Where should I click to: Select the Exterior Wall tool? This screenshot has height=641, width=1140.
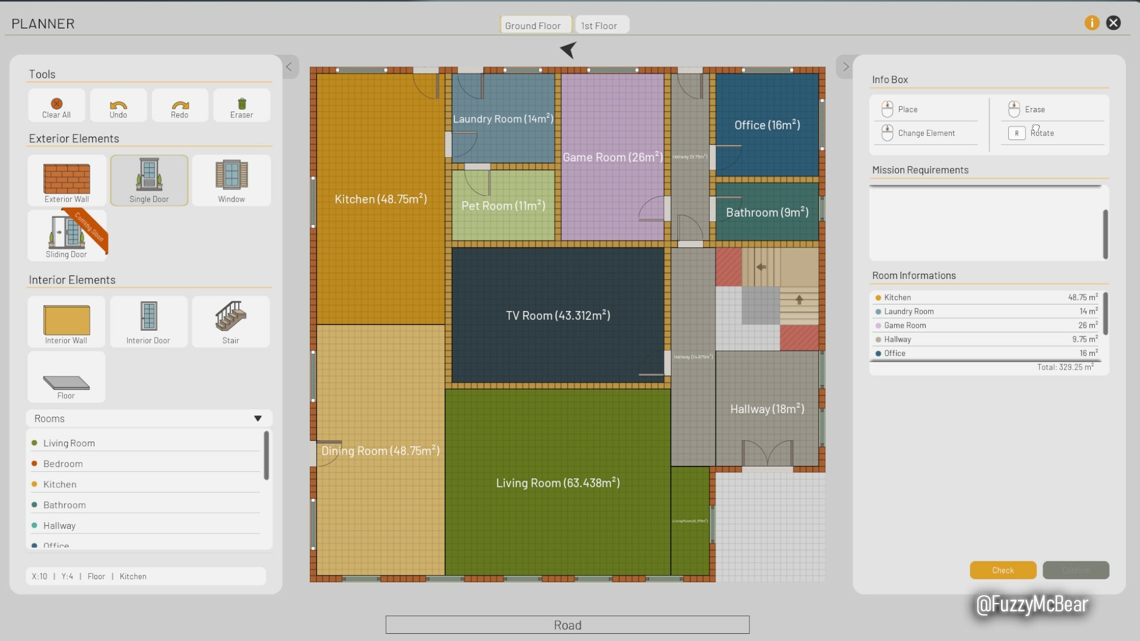coord(66,180)
